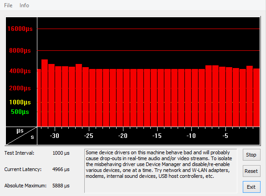Click the -30 time axis marker
266x196 pixels.
pyautogui.click(x=55, y=136)
